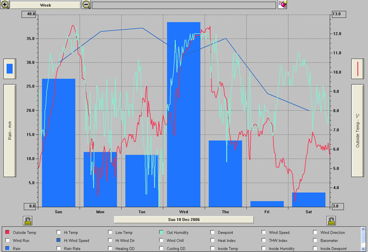Click the right padlock icon below the chart
This screenshot has width=368, height=252.
tap(331, 220)
